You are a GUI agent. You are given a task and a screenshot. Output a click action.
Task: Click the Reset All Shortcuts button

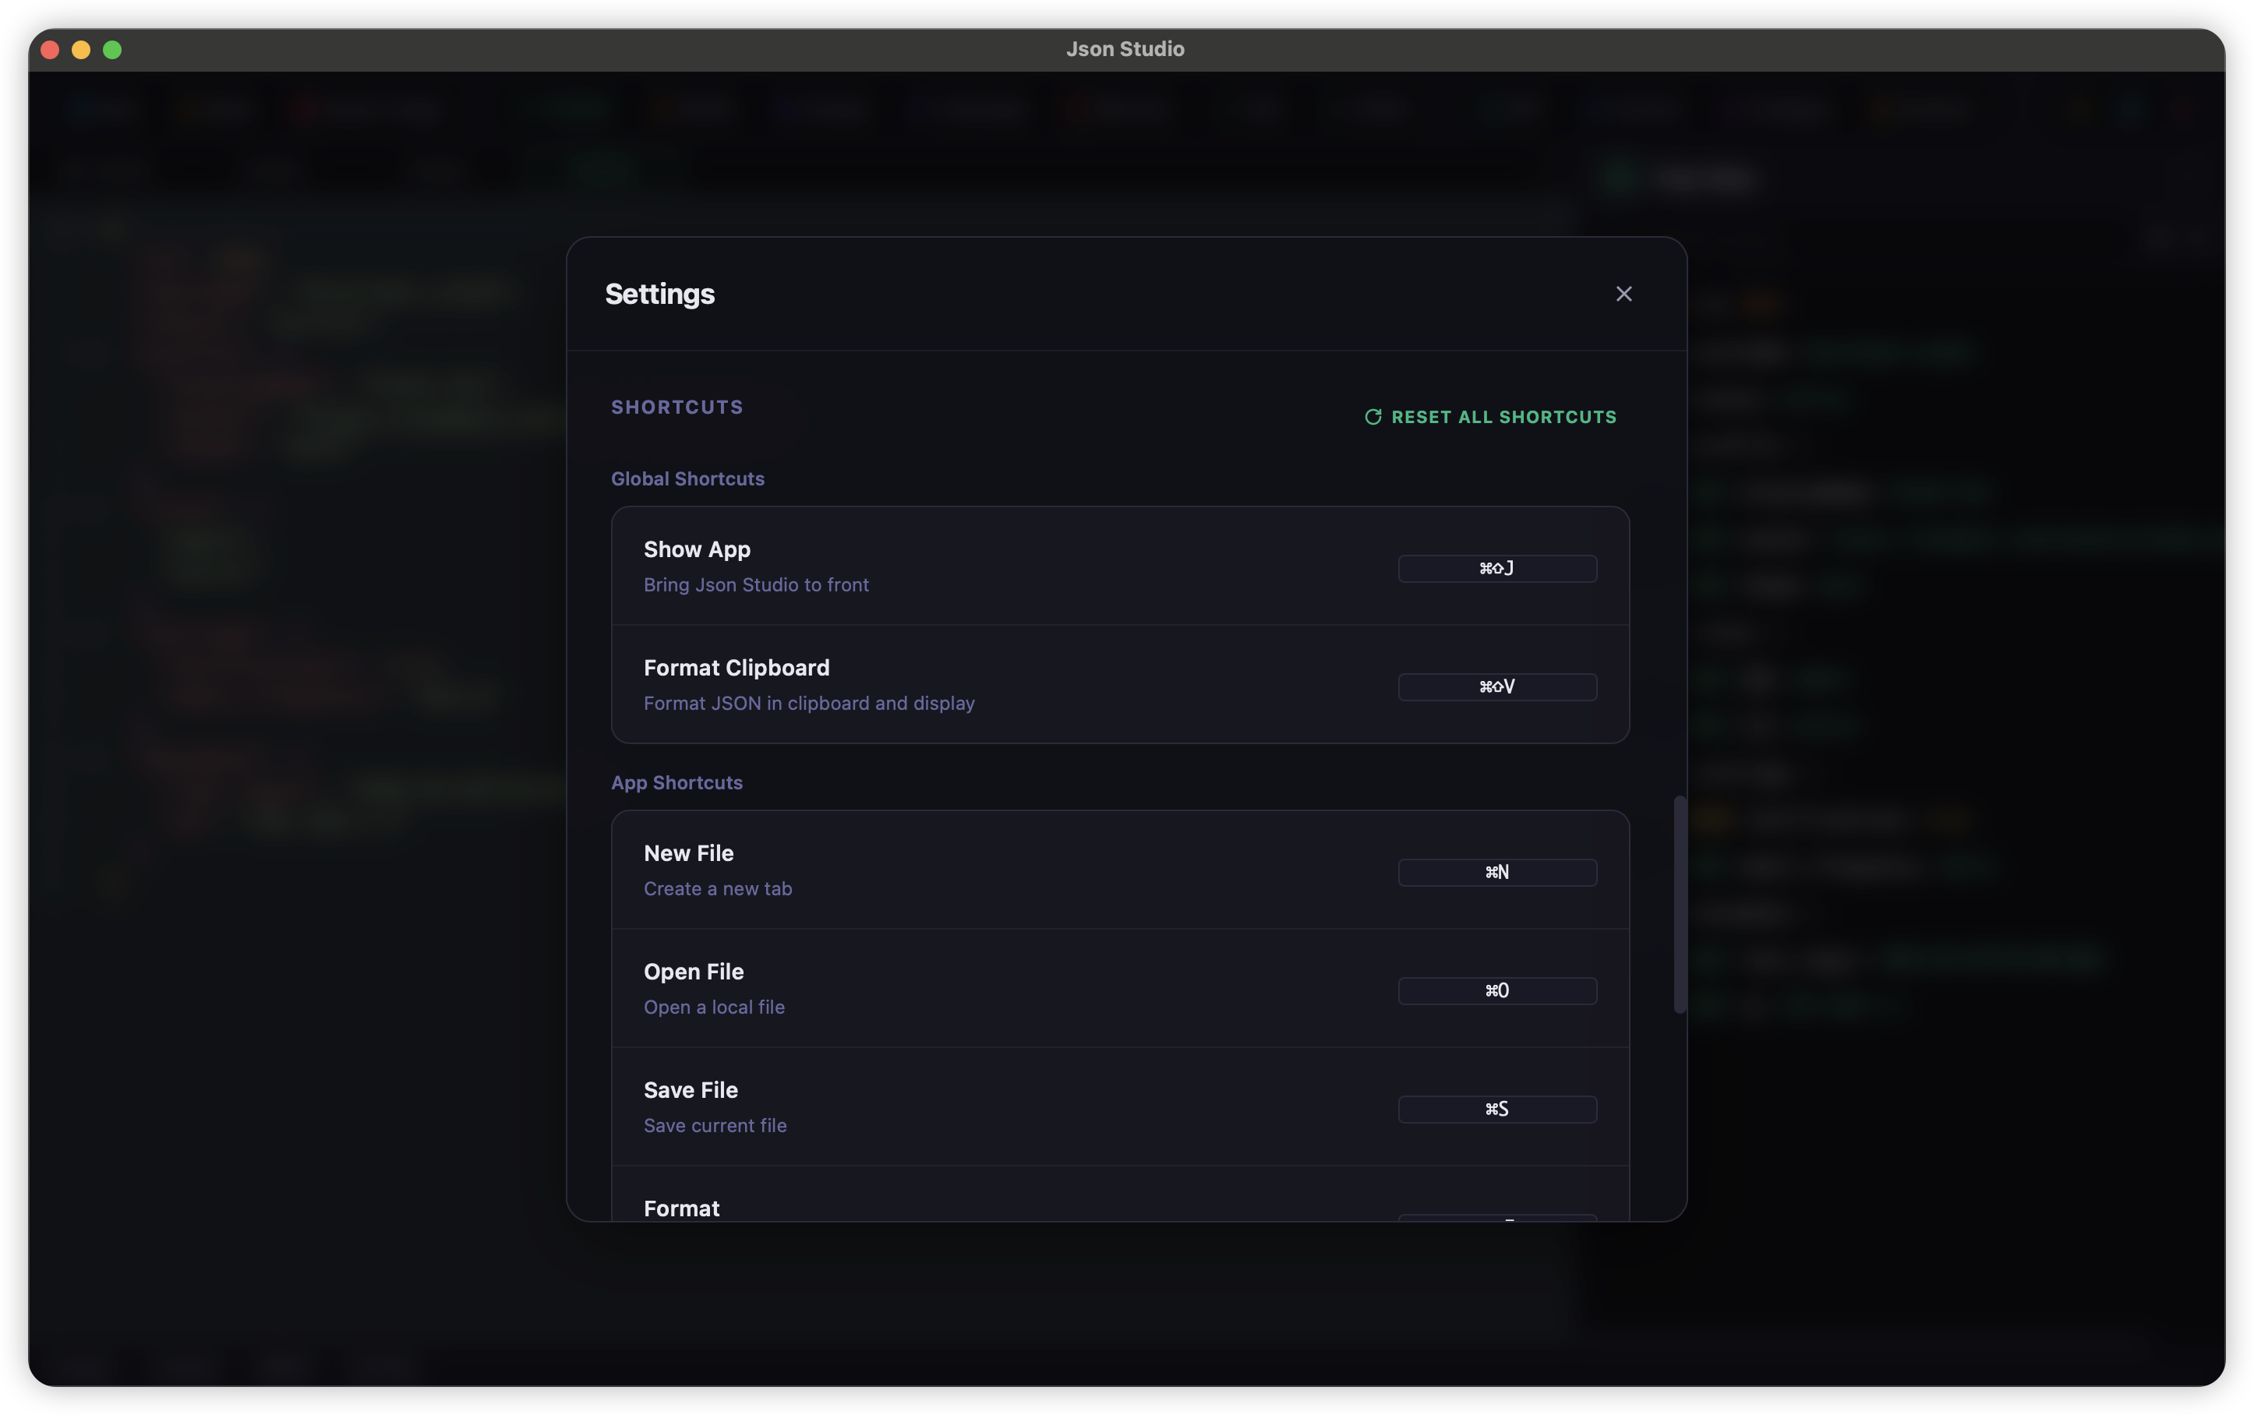point(1490,416)
